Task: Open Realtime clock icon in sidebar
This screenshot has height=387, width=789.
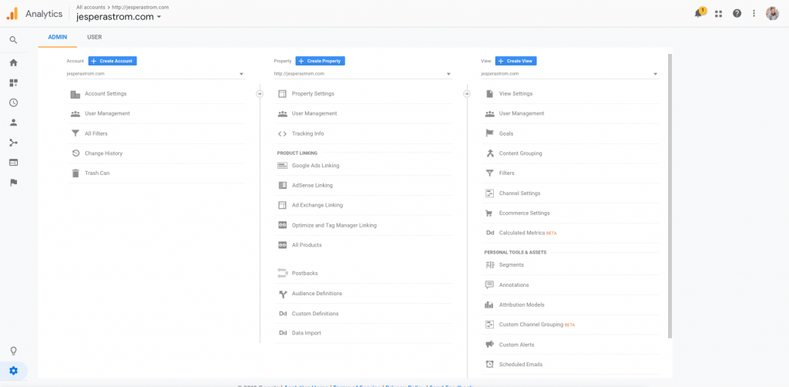Action: point(14,103)
